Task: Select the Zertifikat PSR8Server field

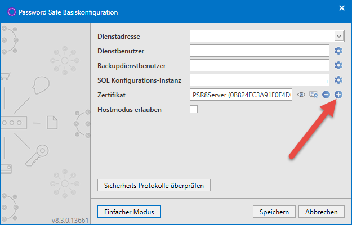Action: pos(241,94)
